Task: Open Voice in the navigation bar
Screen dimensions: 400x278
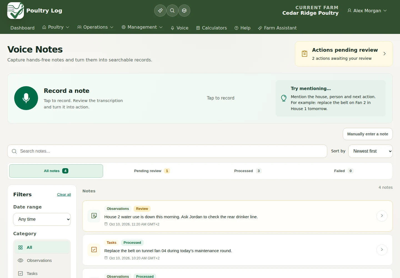Action: coord(179,28)
